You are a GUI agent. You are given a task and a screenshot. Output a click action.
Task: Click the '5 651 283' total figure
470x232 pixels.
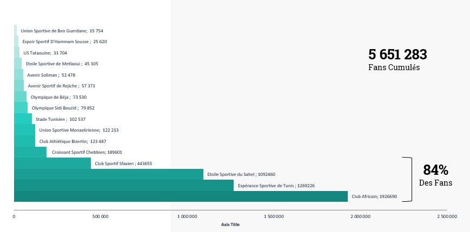[x=398, y=54]
